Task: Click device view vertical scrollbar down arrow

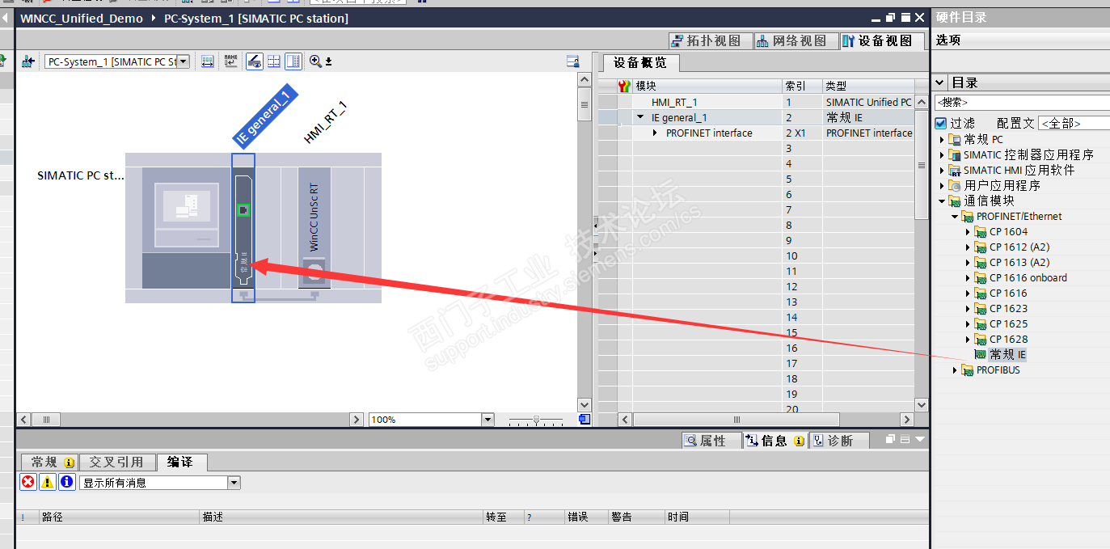Action: pos(585,404)
